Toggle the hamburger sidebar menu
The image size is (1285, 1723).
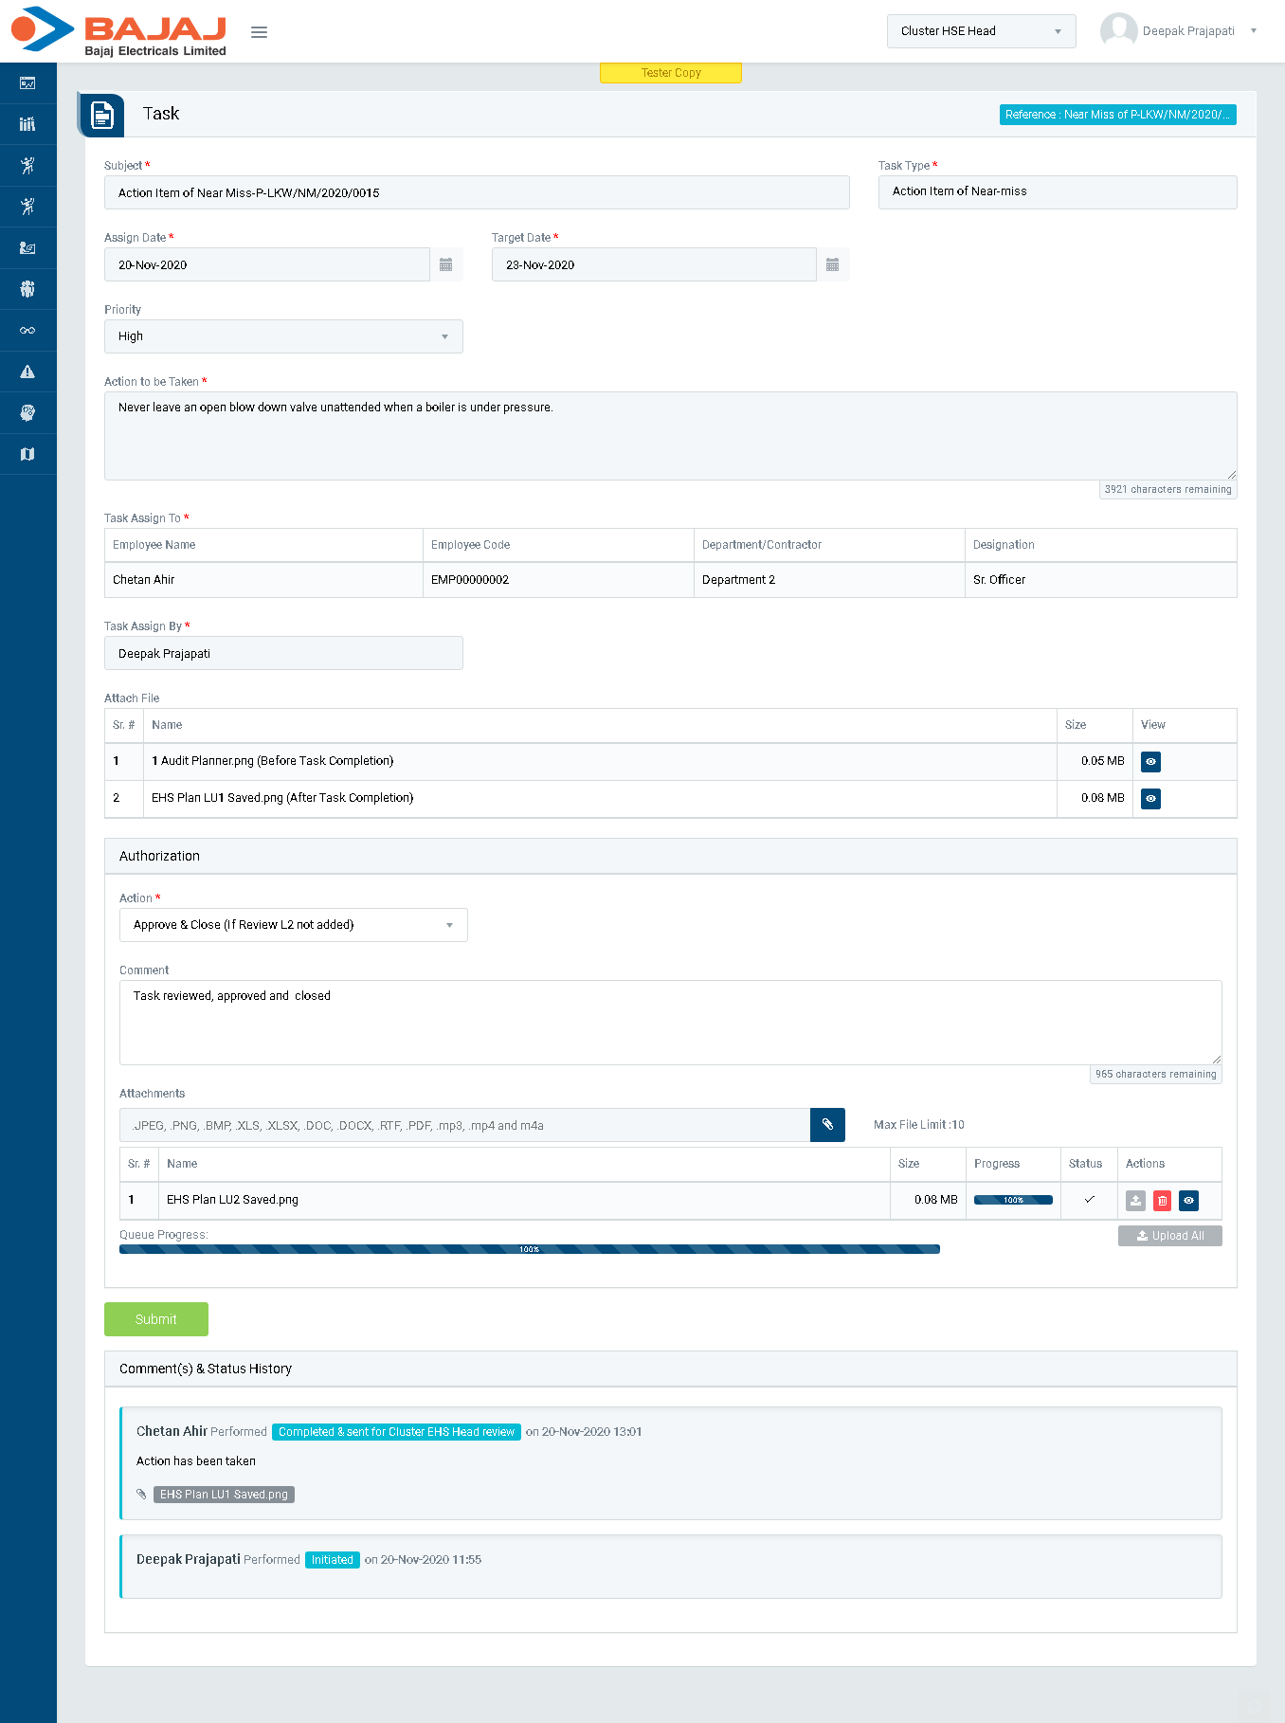click(259, 32)
